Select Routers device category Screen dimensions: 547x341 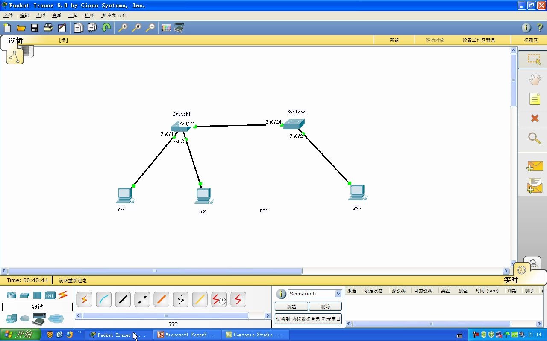11,295
